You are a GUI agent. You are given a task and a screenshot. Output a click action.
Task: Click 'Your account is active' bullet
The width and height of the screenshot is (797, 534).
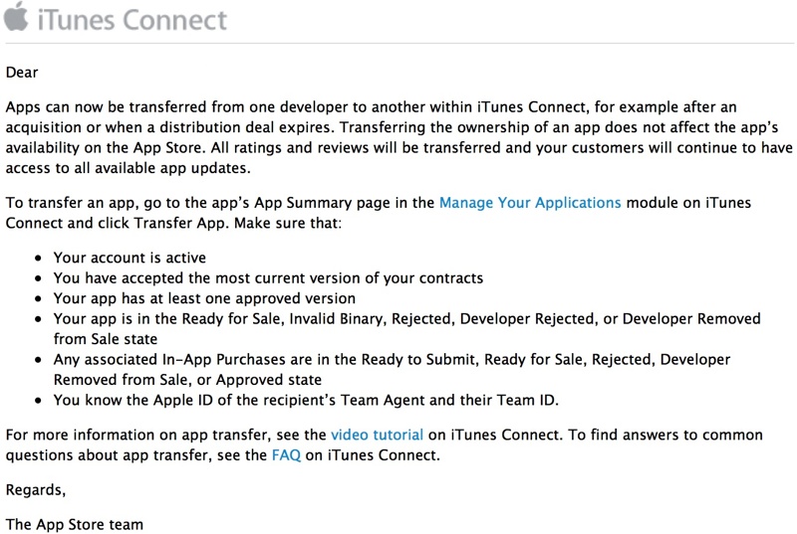[x=130, y=258]
